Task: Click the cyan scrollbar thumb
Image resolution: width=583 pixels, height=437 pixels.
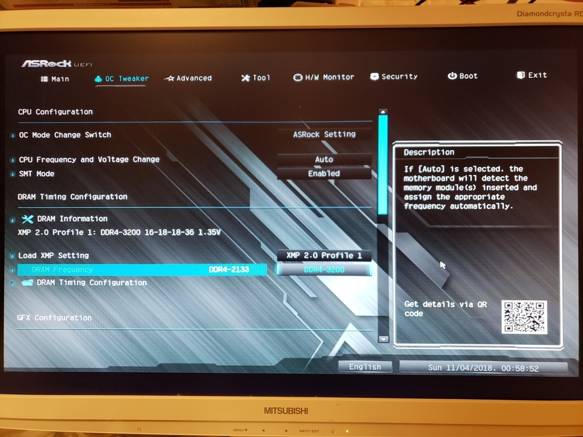Action: point(383,164)
